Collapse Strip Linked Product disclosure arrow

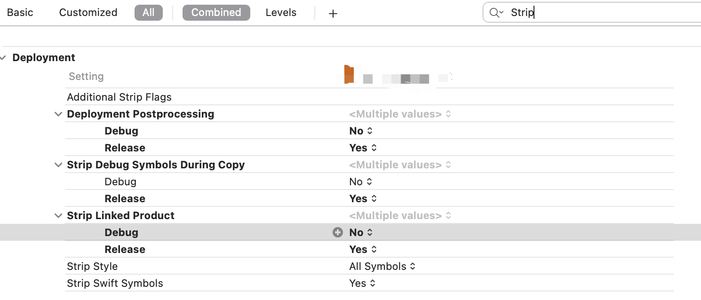coord(58,216)
